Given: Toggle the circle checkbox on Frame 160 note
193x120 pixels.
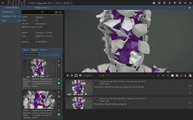Looking at the screenshot, I should (x=190, y=81).
